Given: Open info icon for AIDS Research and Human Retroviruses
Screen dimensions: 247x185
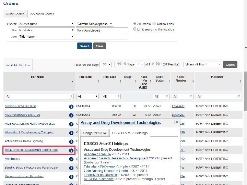Looking at the screenshot, I should click(x=71, y=124).
